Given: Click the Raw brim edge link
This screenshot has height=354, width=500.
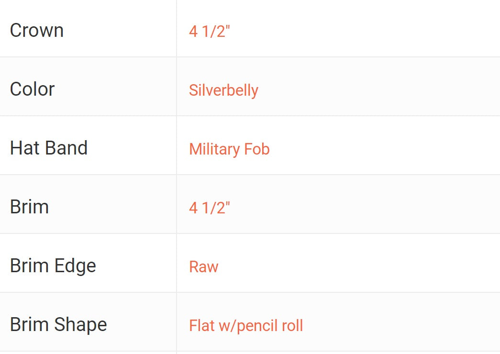Looking at the screenshot, I should [203, 267].
